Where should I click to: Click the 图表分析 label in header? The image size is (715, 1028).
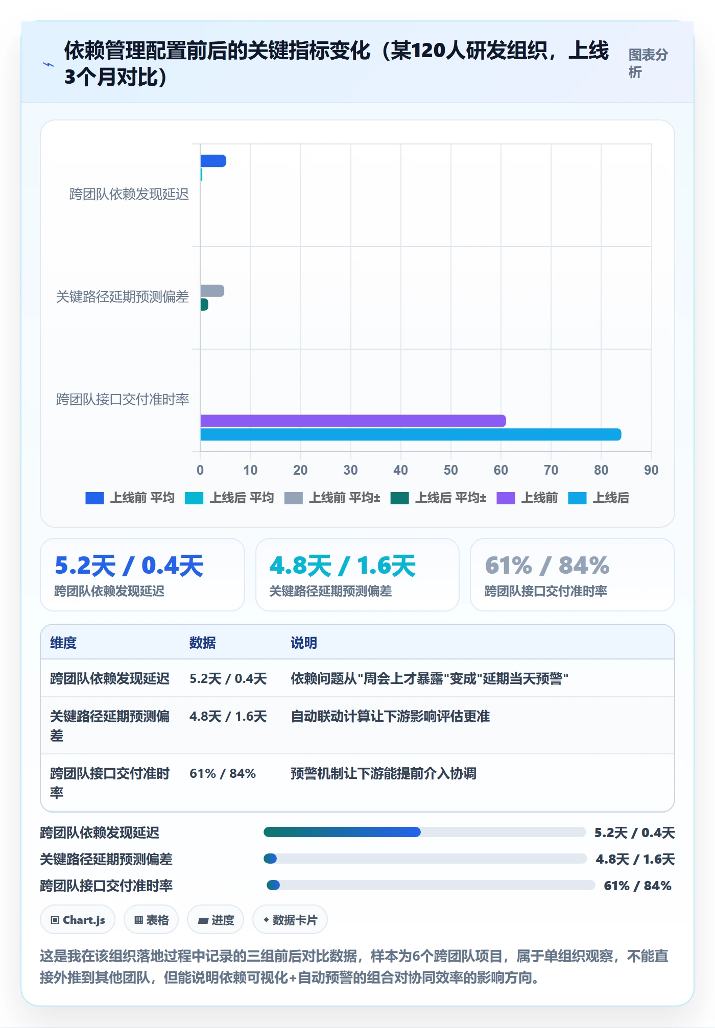pos(648,63)
